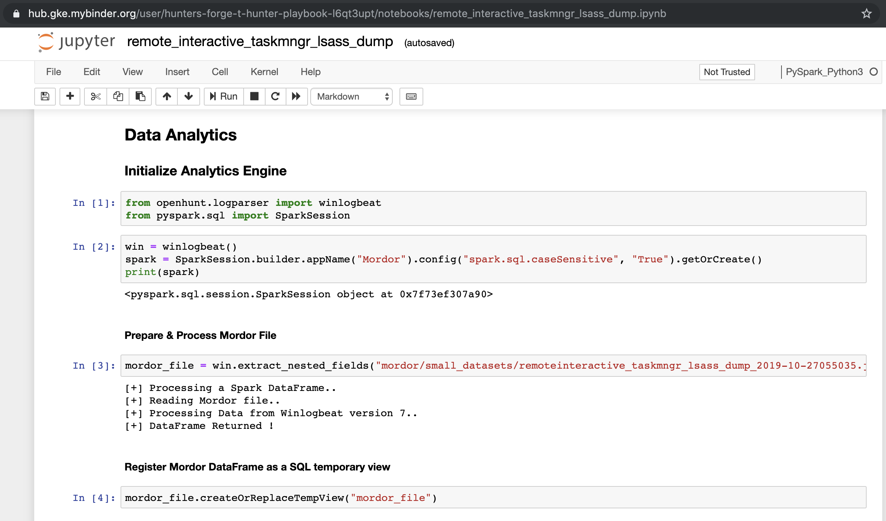Interrupt the running kernel
The height and width of the screenshot is (521, 886).
(254, 97)
